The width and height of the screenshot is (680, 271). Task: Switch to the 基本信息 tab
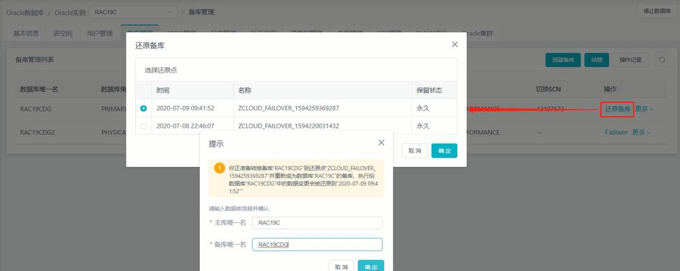point(26,33)
